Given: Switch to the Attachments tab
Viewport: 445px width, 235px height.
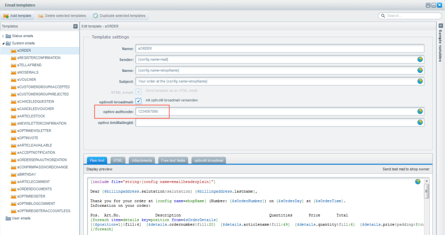Looking at the screenshot, I should pyautogui.click(x=142, y=160).
